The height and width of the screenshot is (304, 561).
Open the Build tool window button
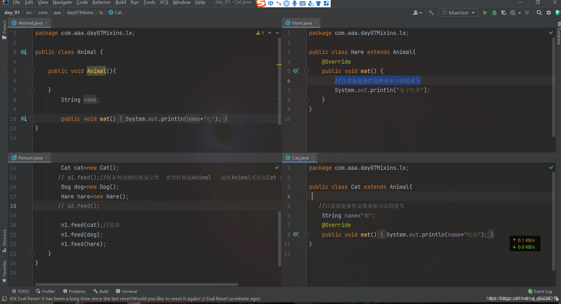101,291
